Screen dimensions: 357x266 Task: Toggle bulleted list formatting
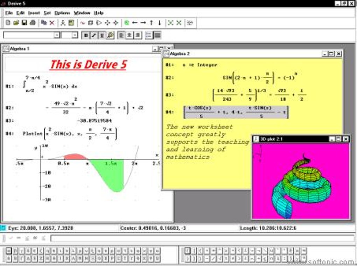(149, 35)
